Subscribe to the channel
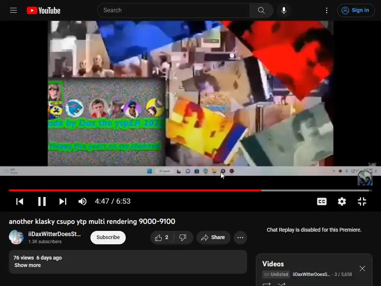Screen dimensions: 381x286 (108, 237)
